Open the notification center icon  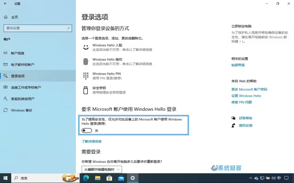pyautogui.click(x=286, y=178)
